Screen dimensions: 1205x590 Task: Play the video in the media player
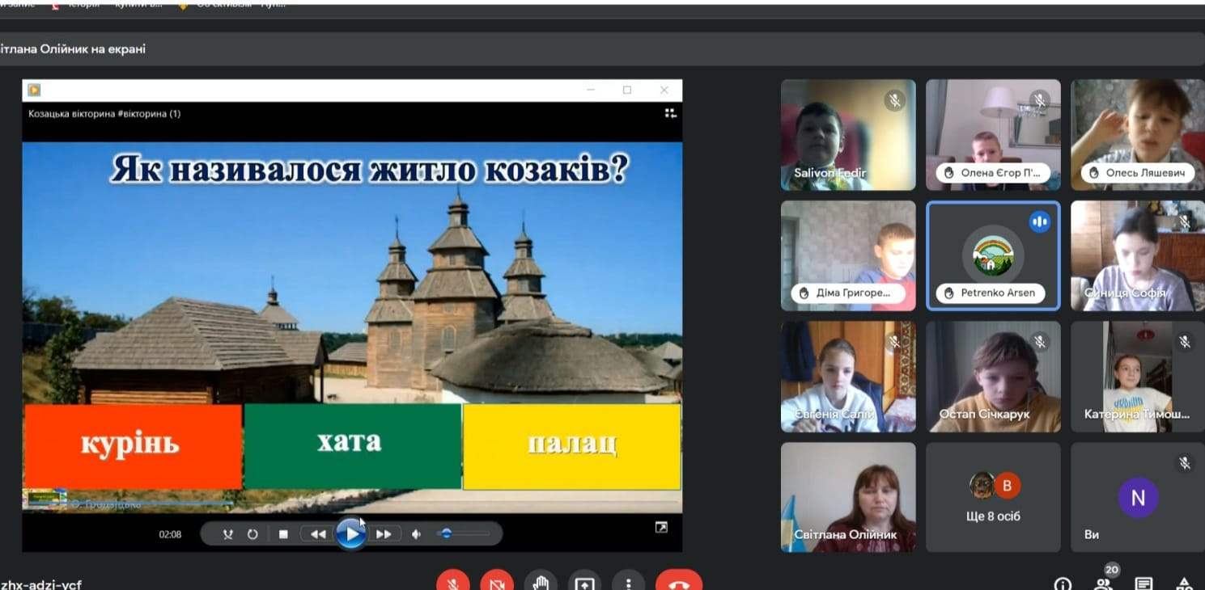coord(350,533)
